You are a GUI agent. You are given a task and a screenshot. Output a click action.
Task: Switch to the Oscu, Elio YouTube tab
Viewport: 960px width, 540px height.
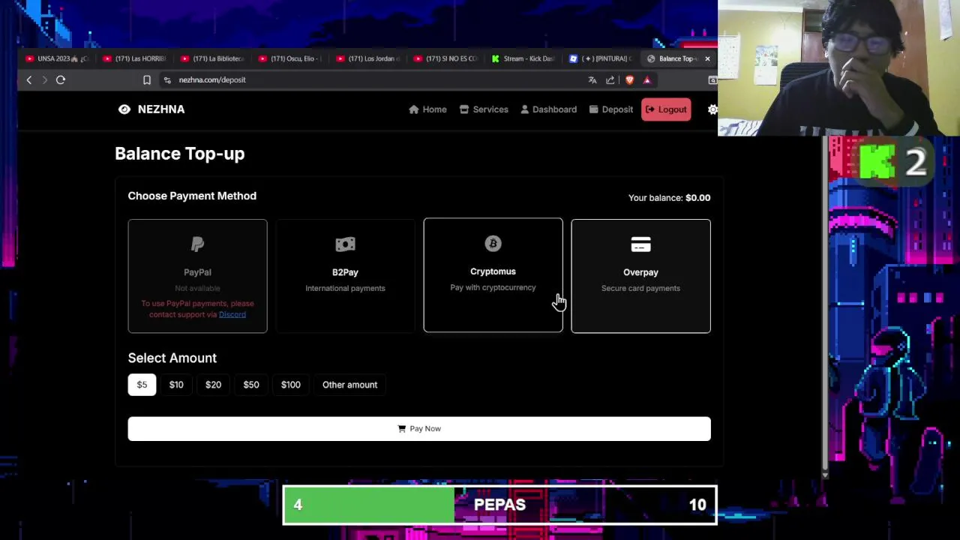[291, 58]
